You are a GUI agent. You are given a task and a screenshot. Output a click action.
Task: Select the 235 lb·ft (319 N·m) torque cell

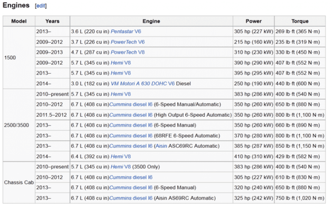(x=300, y=42)
